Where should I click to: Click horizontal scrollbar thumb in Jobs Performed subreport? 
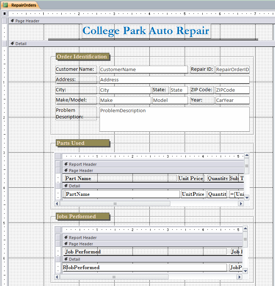[x=114, y=277]
